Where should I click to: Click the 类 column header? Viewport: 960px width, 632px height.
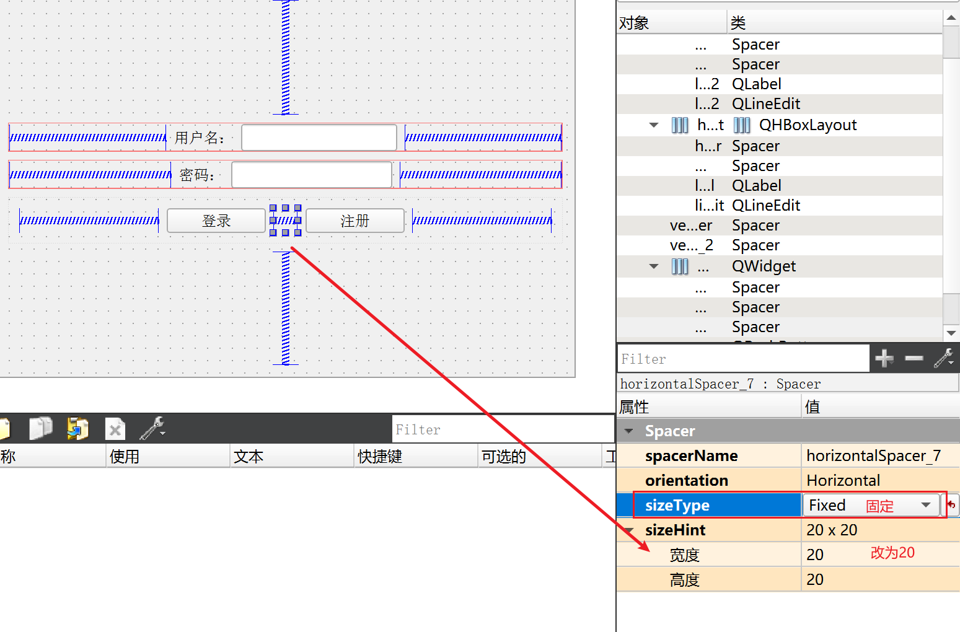click(835, 23)
